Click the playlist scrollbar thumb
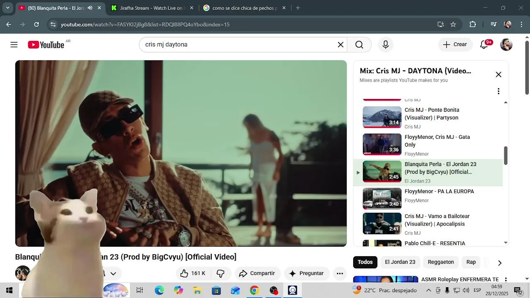This screenshot has height=298, width=530. click(506, 156)
